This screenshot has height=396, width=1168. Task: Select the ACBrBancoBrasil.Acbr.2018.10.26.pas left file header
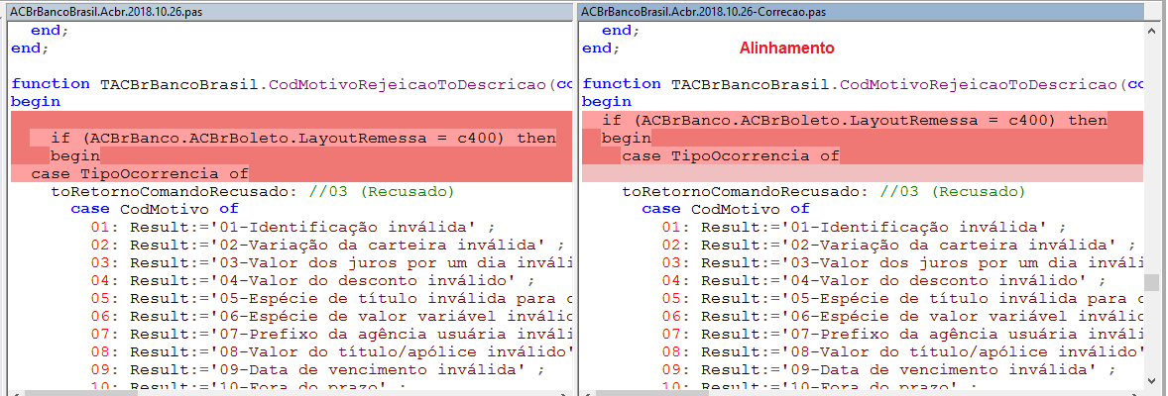289,12
